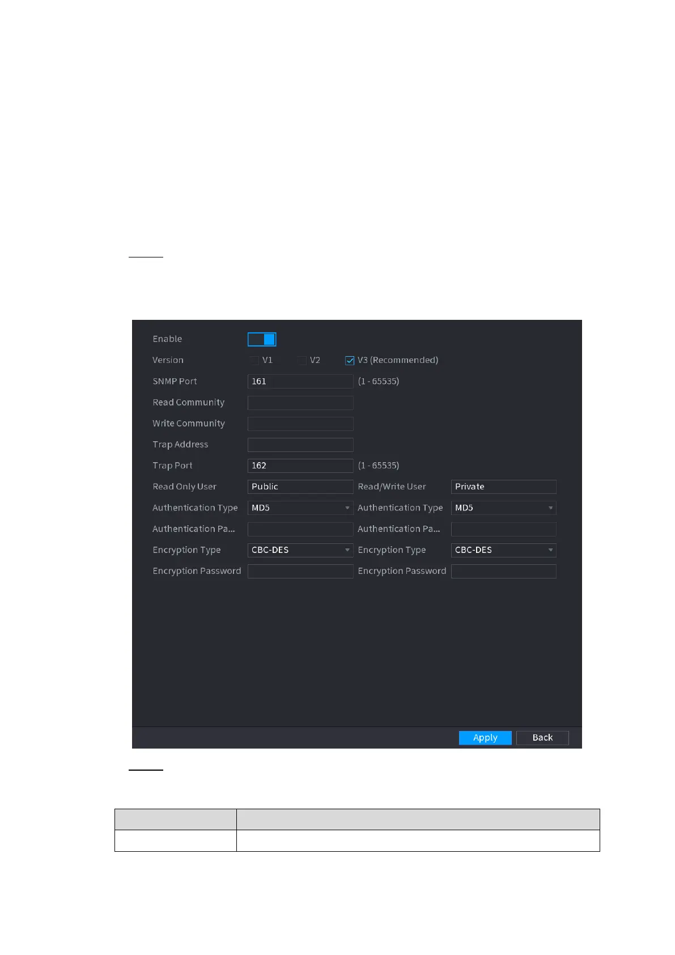
Task: Click the Read Community field
Action: pos(300,403)
